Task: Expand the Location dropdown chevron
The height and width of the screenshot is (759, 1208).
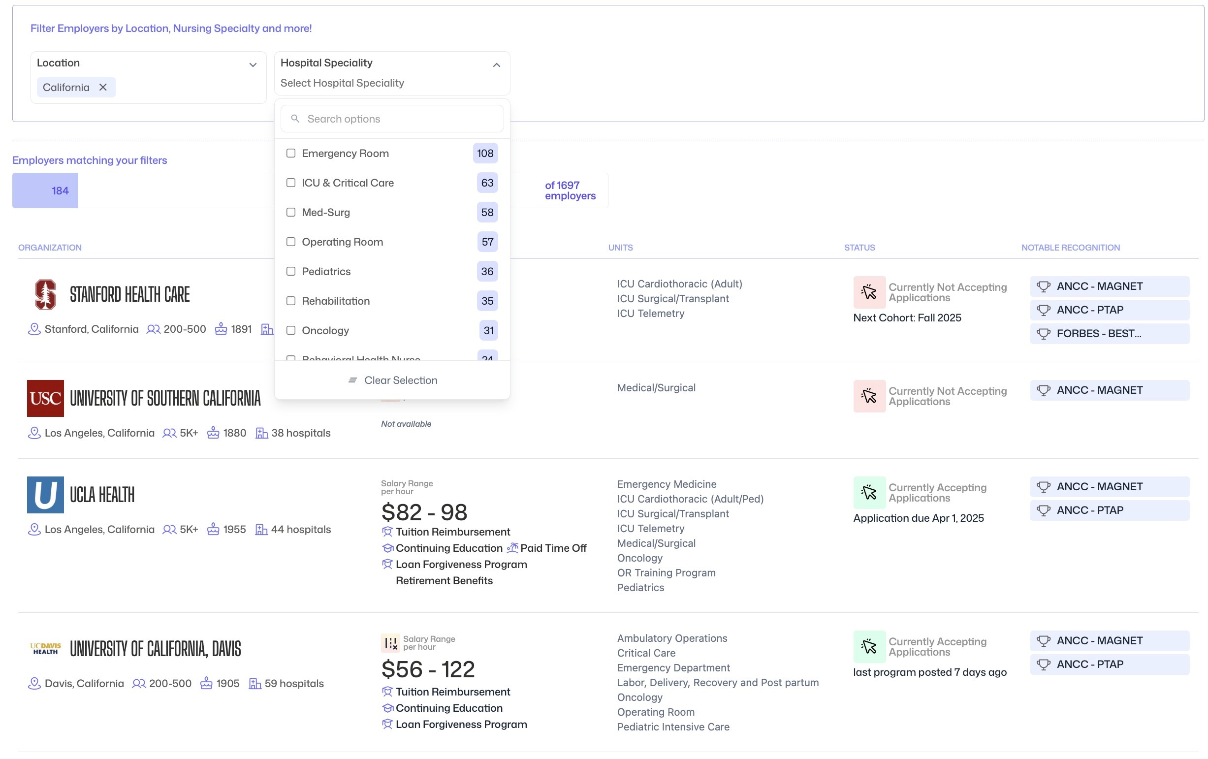Action: [253, 64]
